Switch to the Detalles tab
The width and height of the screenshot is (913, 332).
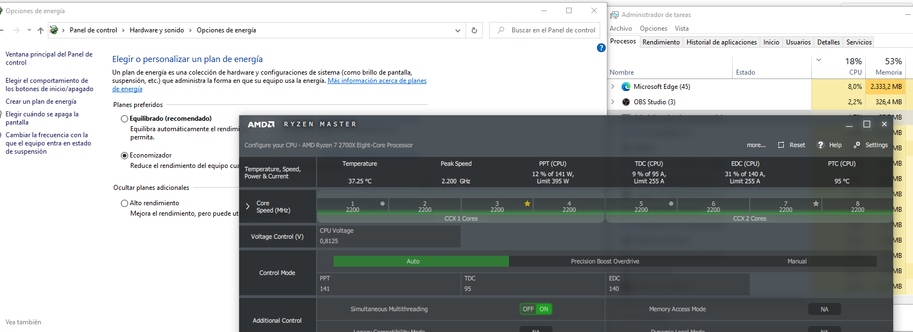pos(828,42)
